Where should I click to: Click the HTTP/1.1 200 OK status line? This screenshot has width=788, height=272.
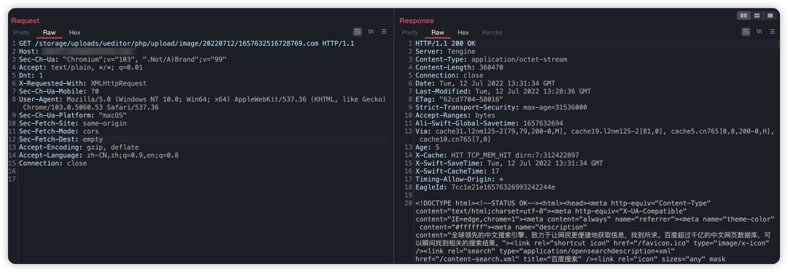[x=445, y=44]
